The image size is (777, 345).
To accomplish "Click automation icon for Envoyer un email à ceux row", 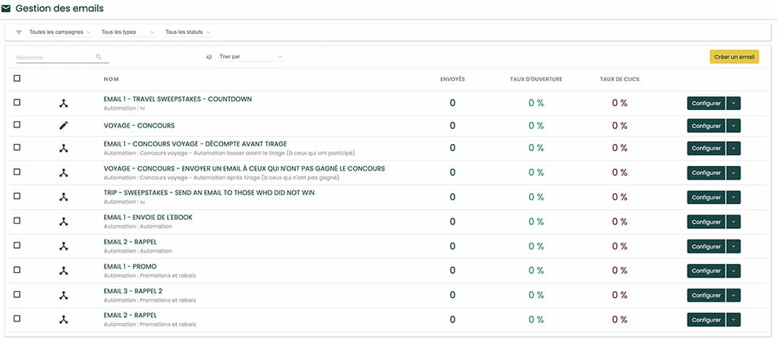I will pos(64,173).
